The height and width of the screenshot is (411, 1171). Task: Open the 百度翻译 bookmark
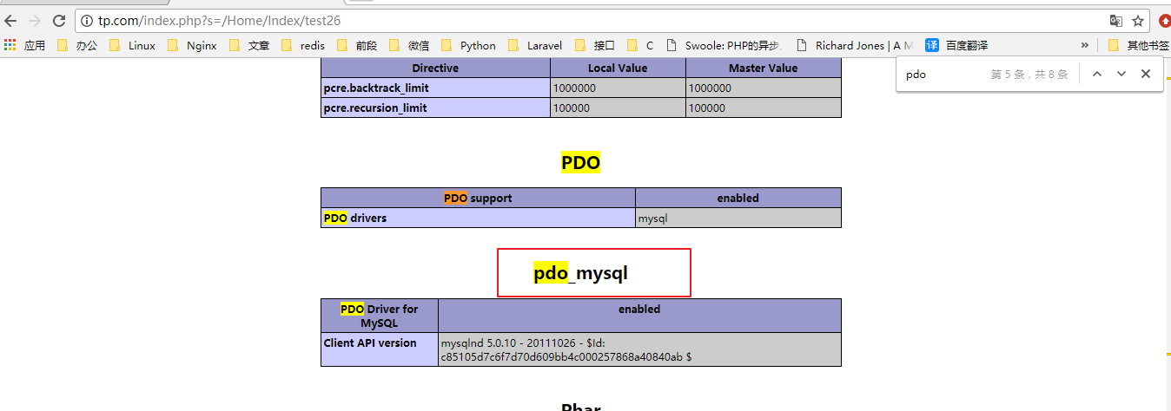click(x=956, y=46)
